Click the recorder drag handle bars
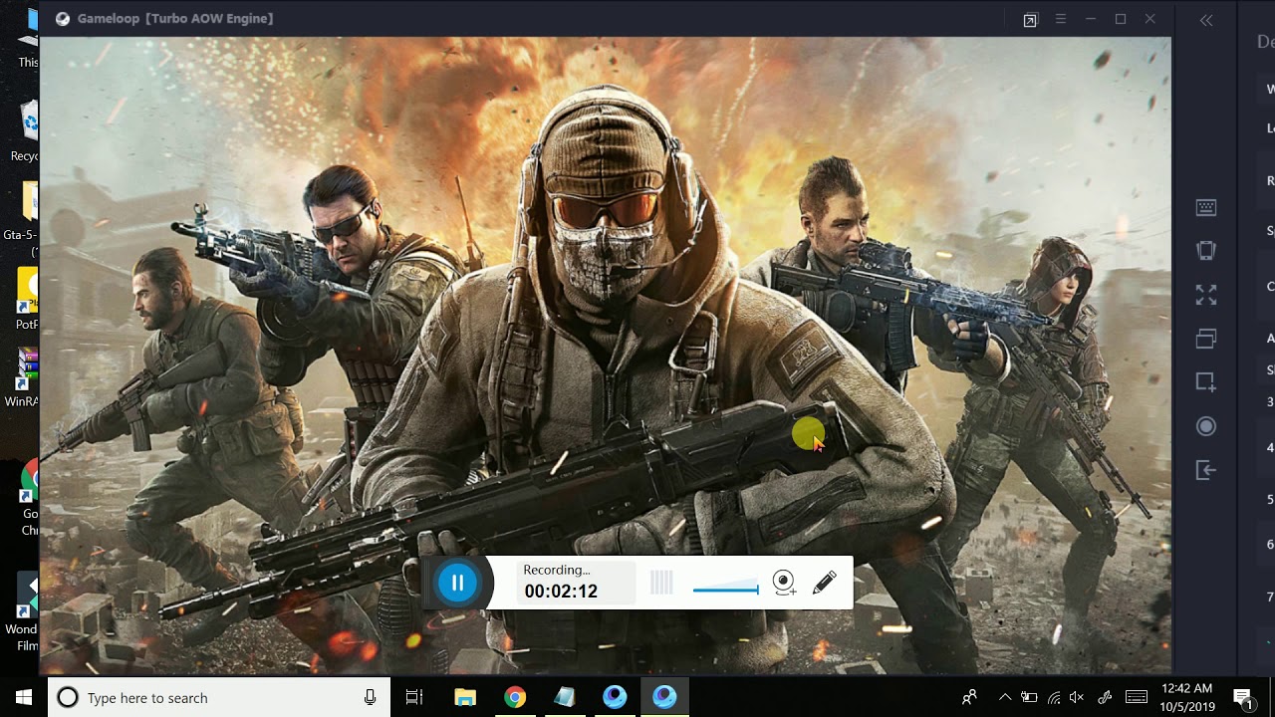 pyautogui.click(x=661, y=583)
